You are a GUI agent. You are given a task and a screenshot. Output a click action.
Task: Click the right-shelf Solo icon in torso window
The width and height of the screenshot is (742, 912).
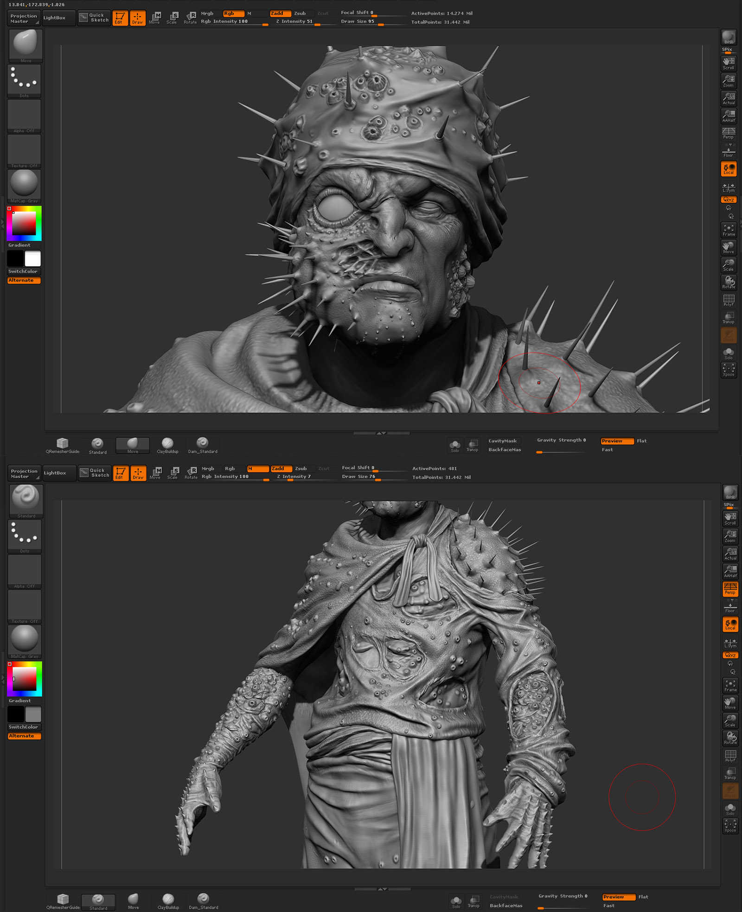click(x=730, y=809)
